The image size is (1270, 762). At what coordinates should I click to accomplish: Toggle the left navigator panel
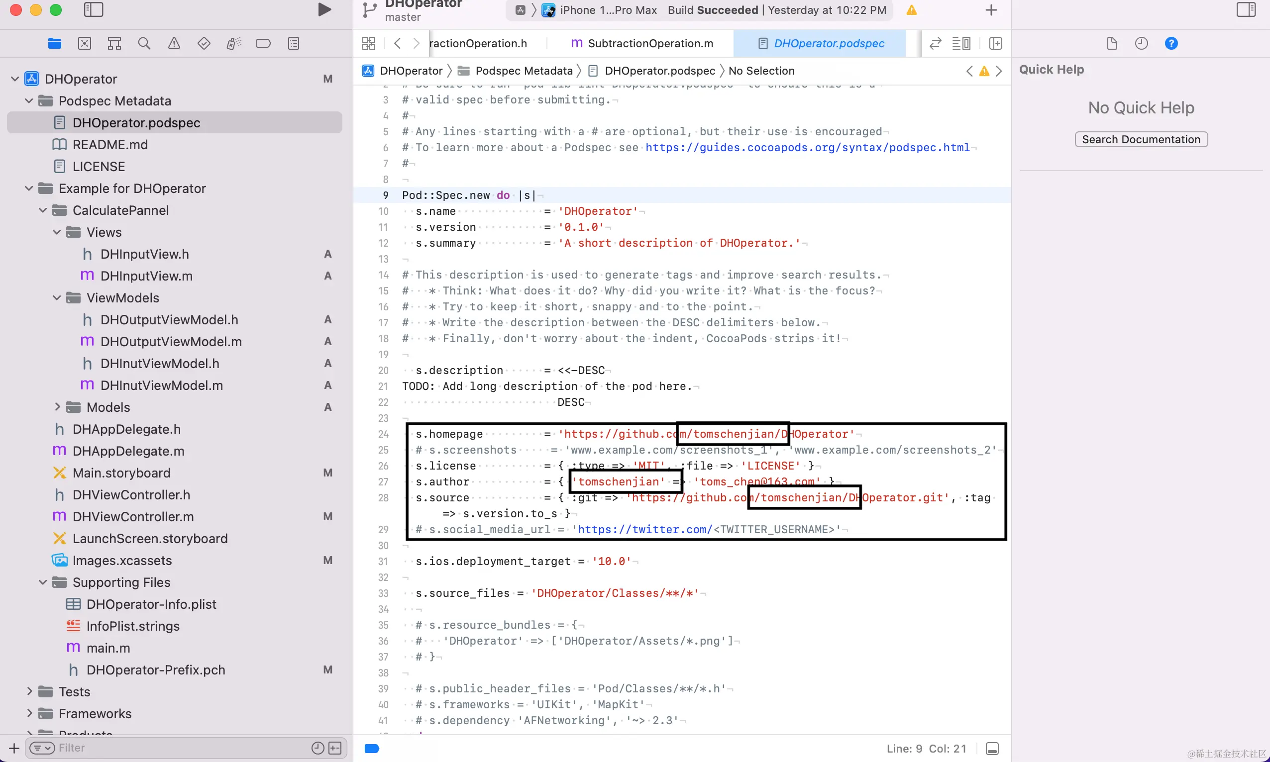pyautogui.click(x=94, y=10)
